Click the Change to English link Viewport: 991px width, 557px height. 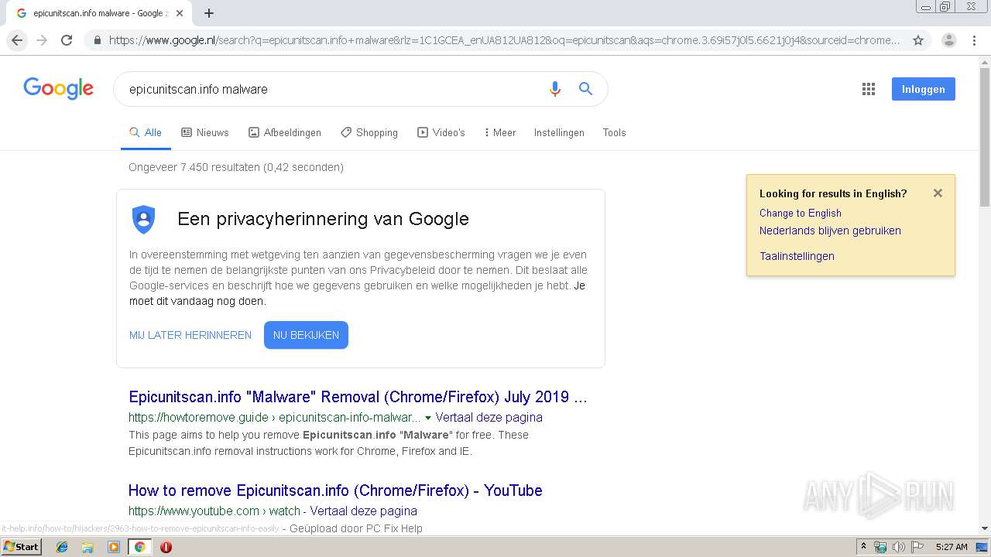tap(800, 213)
